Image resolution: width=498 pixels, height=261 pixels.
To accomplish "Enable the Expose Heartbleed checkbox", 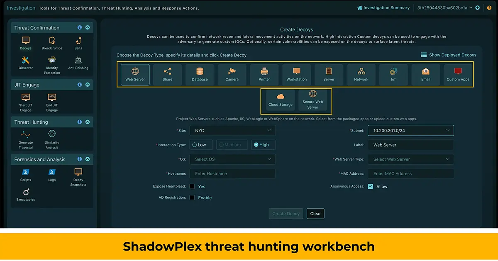I will (x=192, y=187).
